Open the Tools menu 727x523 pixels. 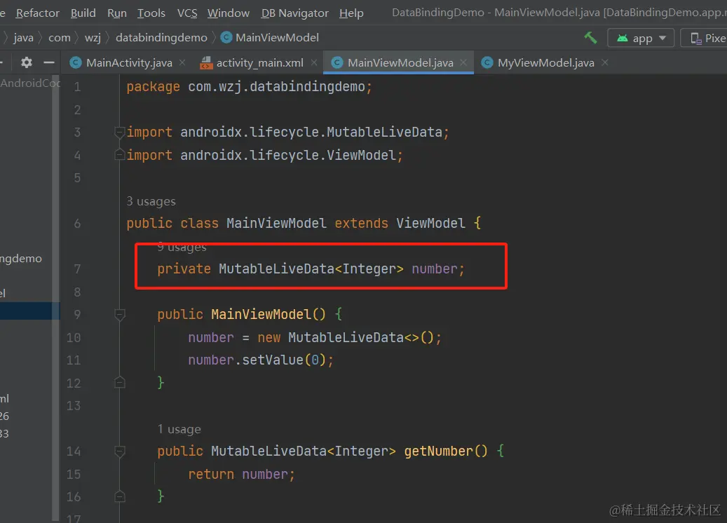pyautogui.click(x=151, y=13)
